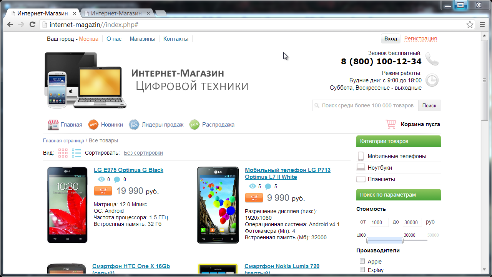Image resolution: width=492 pixels, height=277 pixels.
Task: Go to Новинки navigation link
Action: pos(112,125)
